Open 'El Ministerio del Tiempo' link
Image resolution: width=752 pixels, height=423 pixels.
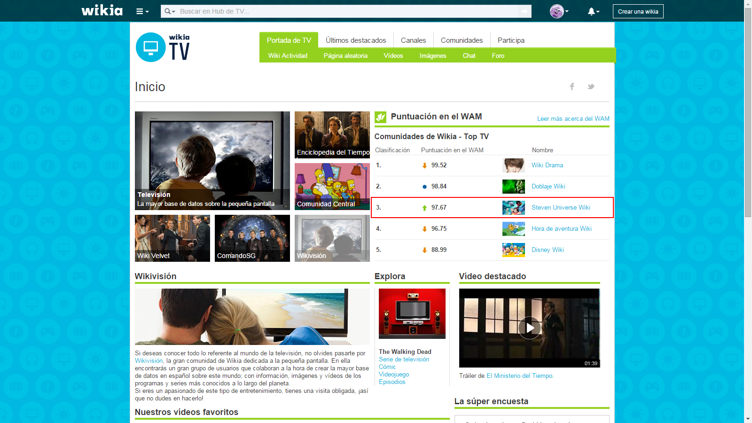[x=519, y=376]
